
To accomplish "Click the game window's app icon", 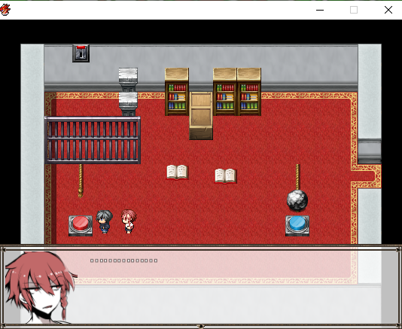I will (5, 10).
